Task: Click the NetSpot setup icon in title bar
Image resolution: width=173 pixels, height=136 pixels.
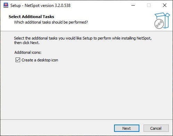Action: point(6,5)
